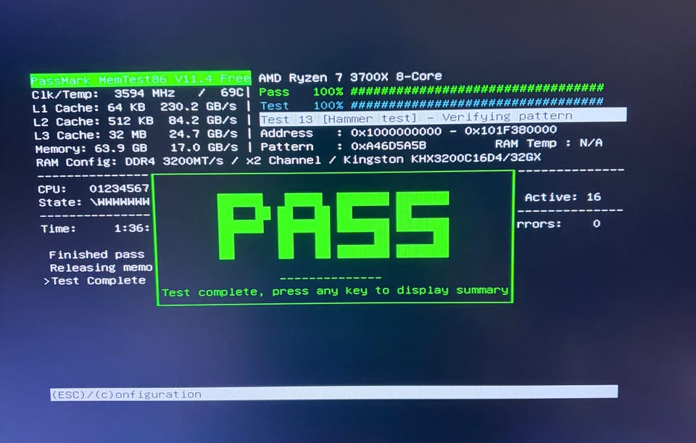
Task: Select the L1 Cache 64 KB row
Action: (135, 107)
